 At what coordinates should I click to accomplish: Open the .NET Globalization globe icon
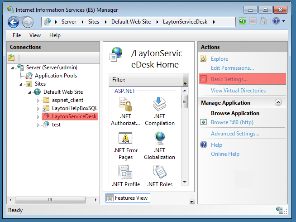(159, 138)
